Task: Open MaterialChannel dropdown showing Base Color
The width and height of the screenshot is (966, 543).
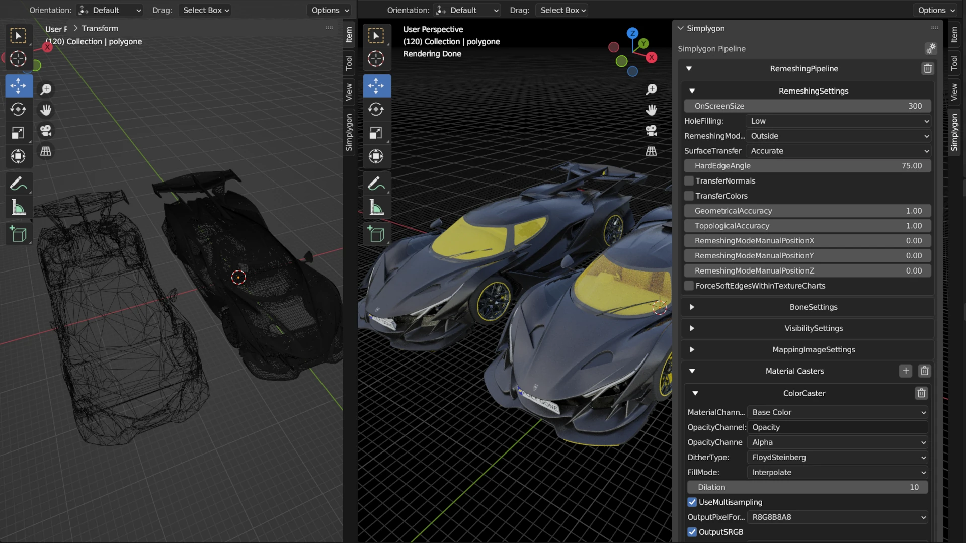Action: click(x=837, y=413)
